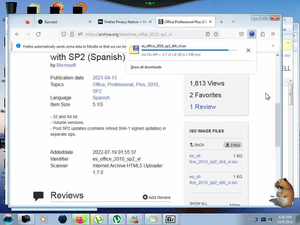Go back using Firefox back arrow

coord(17,34)
